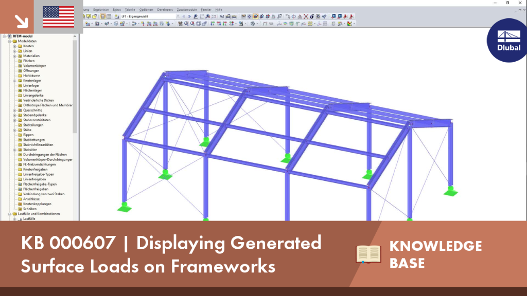Screen dimensions: 527x296
Task: Click the Knowledge Base open book icon
Action: tap(368, 254)
